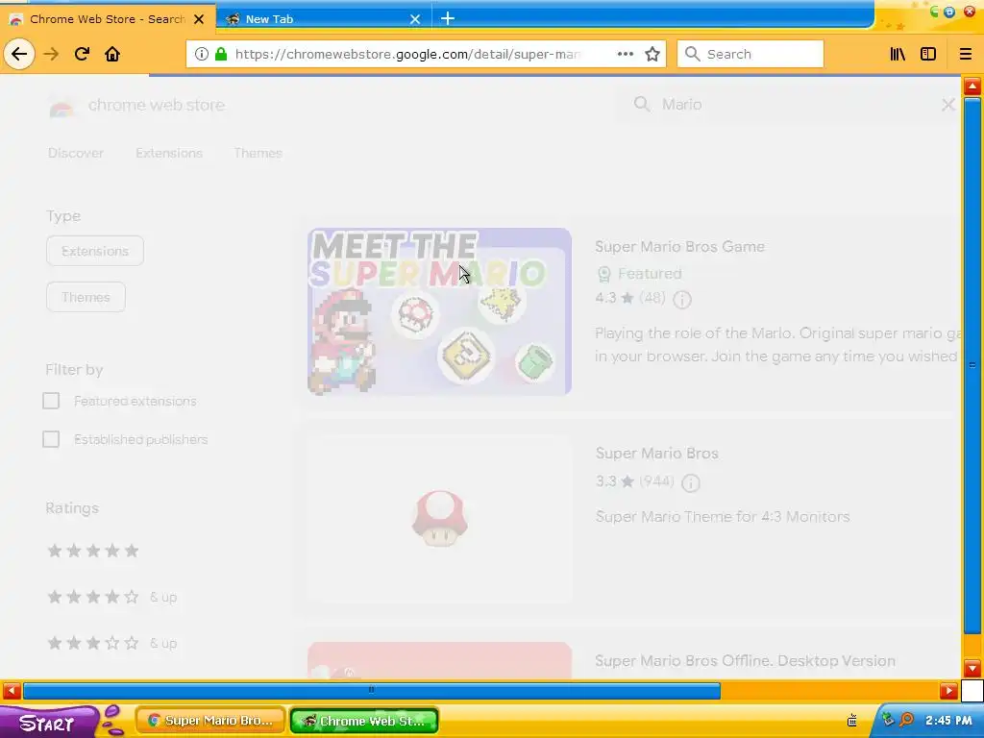984x738 pixels.
Task: Show rating info for Super Mario Bros theme
Action: tap(690, 482)
